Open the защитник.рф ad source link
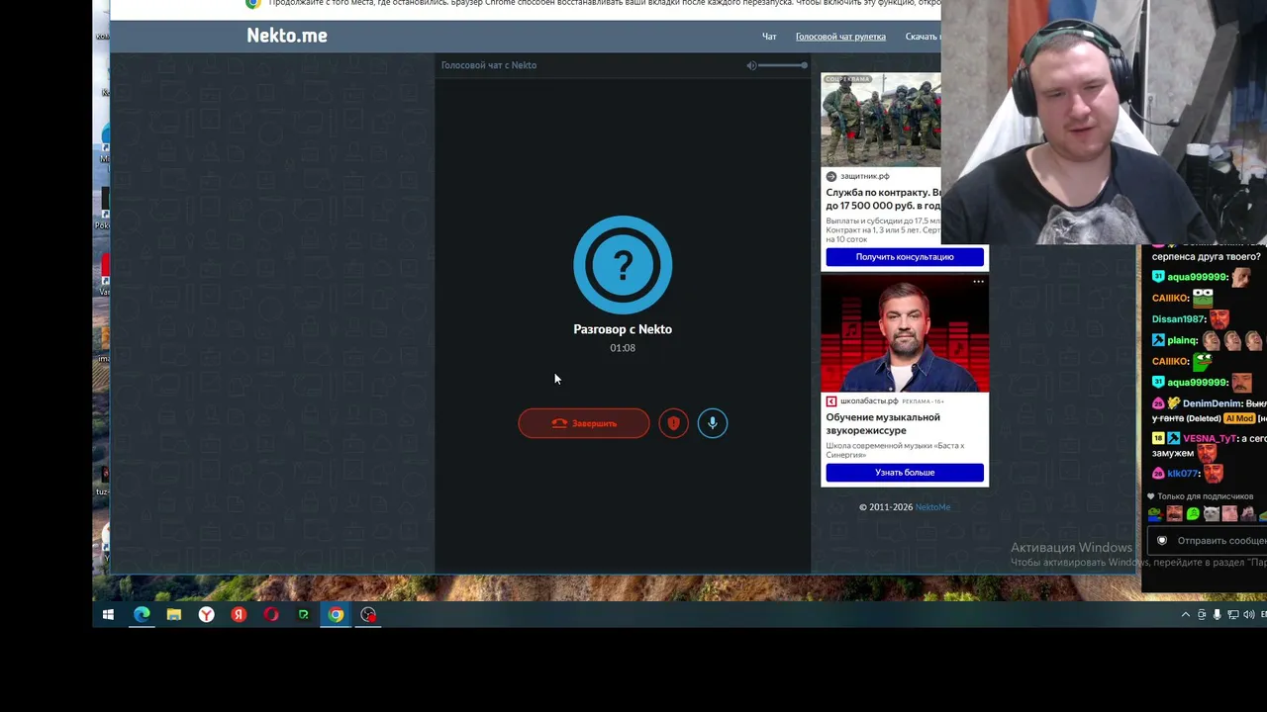This screenshot has height=712, width=1267. coord(865,176)
